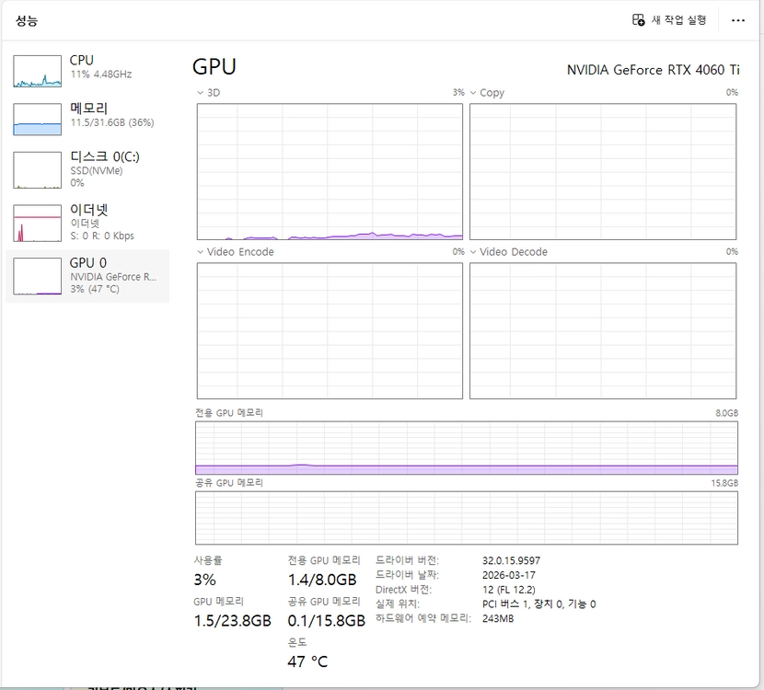Select 디스크 0(C:) in the sidebar
This screenshot has height=690, width=764.
(87, 169)
